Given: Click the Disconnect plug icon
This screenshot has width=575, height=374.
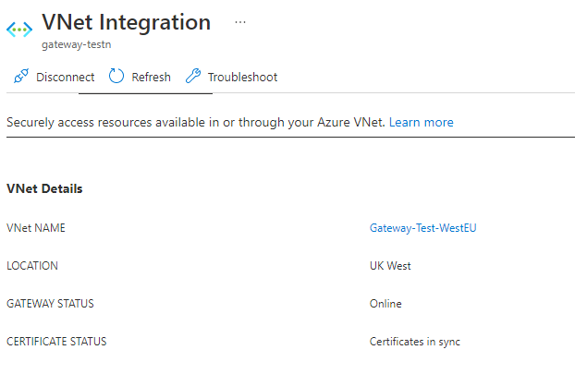Looking at the screenshot, I should click(x=20, y=77).
